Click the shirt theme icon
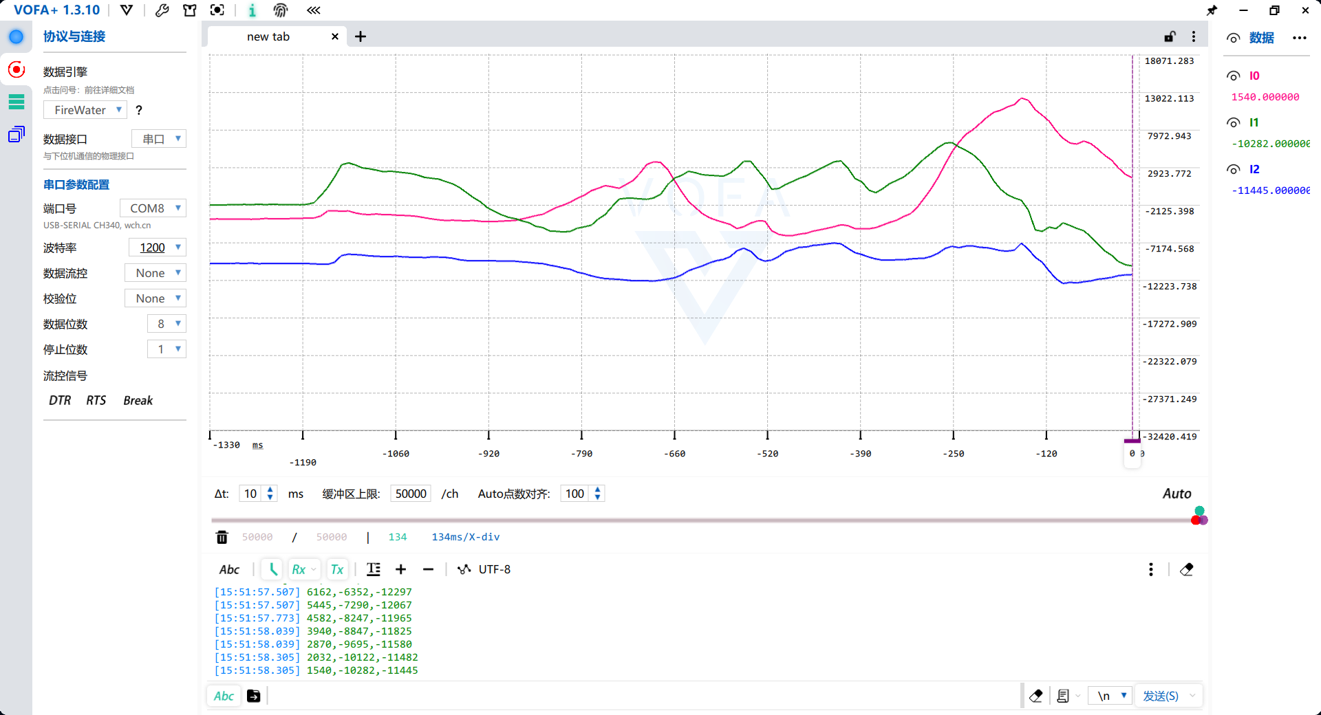This screenshot has width=1321, height=715. pyautogui.click(x=190, y=10)
